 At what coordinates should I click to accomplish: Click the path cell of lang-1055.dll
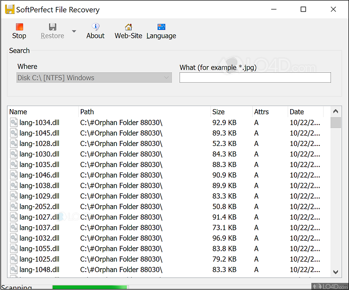pos(121,249)
